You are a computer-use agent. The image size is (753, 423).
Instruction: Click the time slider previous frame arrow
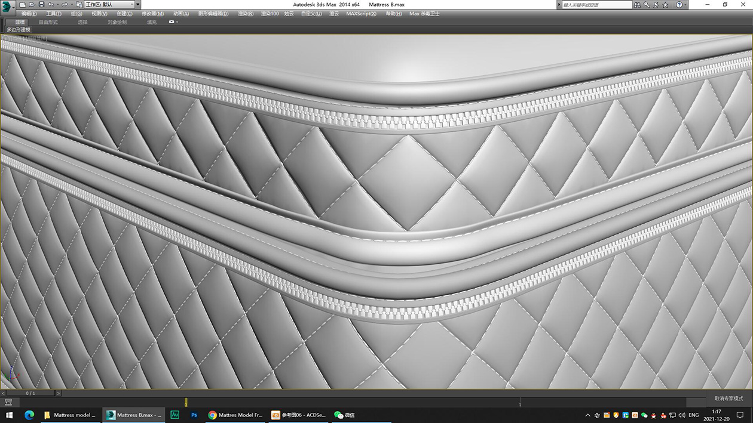point(3,393)
